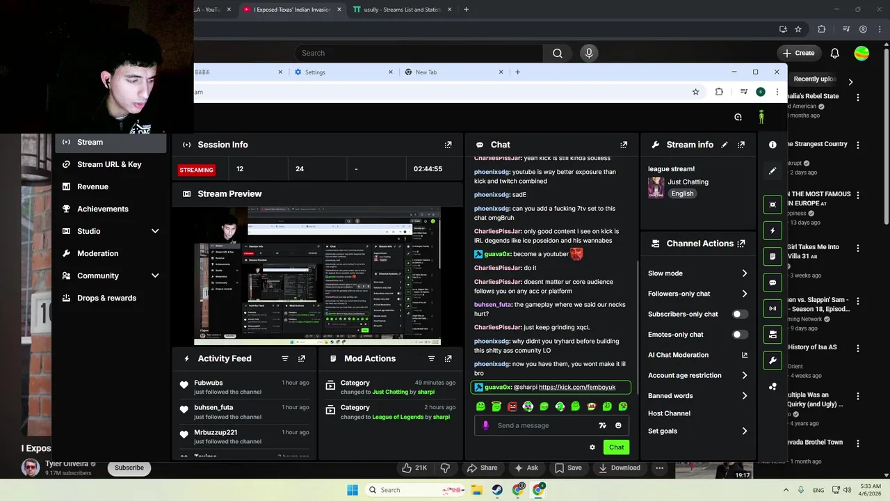
Task: Open the Achievements sidebar item
Action: click(x=111, y=209)
